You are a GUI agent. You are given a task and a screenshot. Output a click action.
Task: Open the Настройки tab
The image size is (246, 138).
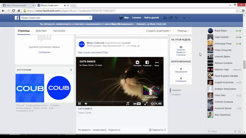59,31
